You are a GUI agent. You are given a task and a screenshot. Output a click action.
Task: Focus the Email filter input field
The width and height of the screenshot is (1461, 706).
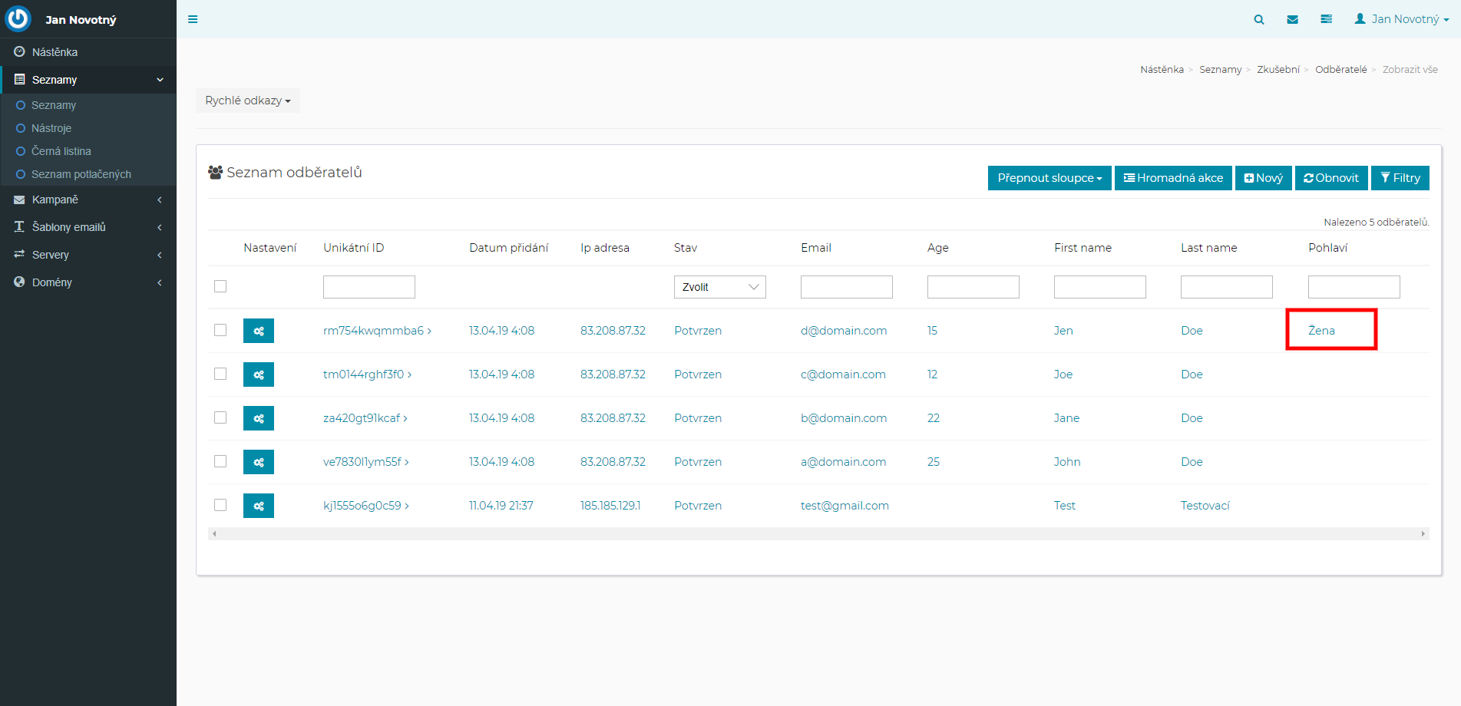846,287
